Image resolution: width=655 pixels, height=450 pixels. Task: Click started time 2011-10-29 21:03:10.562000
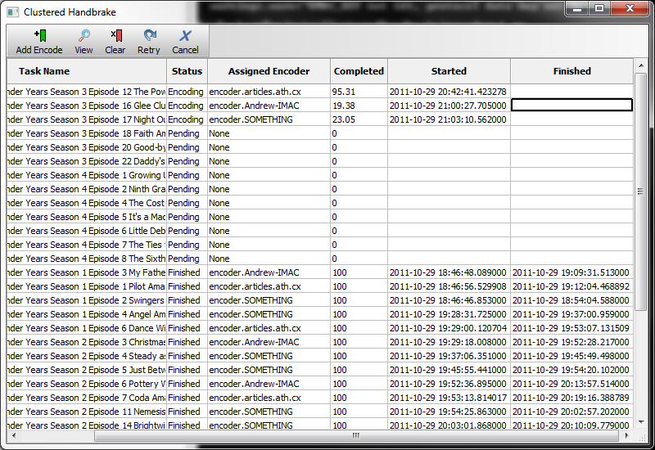[x=448, y=119]
